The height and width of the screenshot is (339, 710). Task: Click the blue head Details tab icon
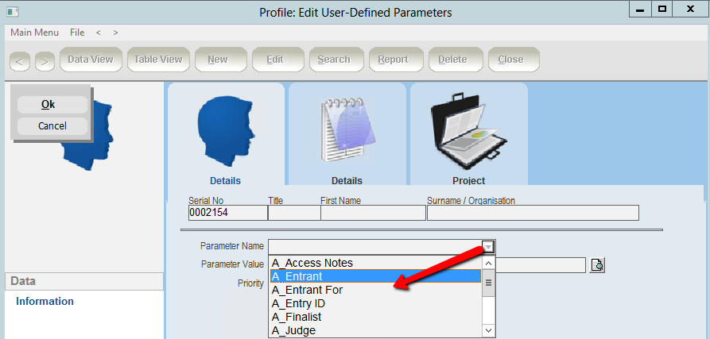point(225,131)
